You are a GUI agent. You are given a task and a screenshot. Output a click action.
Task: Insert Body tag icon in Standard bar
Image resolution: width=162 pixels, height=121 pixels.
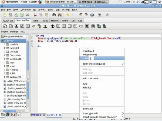pyautogui.click(x=11, y=26)
